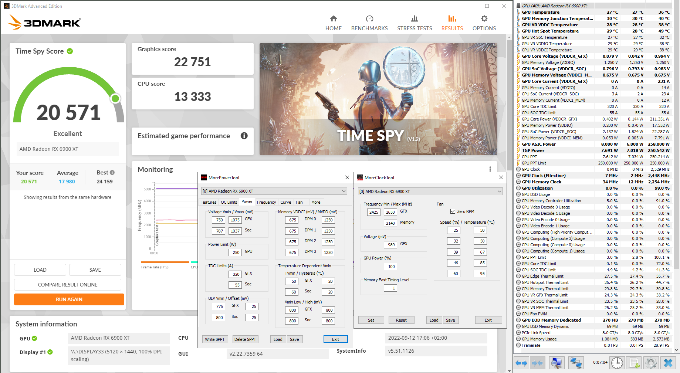
Task: Open the networked computers icon in sensor toolbar
Action: pyautogui.click(x=576, y=363)
